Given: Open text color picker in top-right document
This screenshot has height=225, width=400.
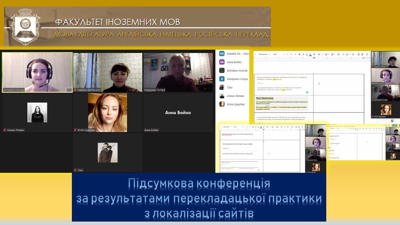Looking at the screenshot, I should click(310, 54).
